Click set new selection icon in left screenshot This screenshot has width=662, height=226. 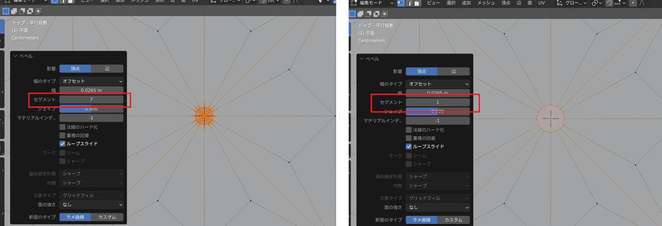7,10
